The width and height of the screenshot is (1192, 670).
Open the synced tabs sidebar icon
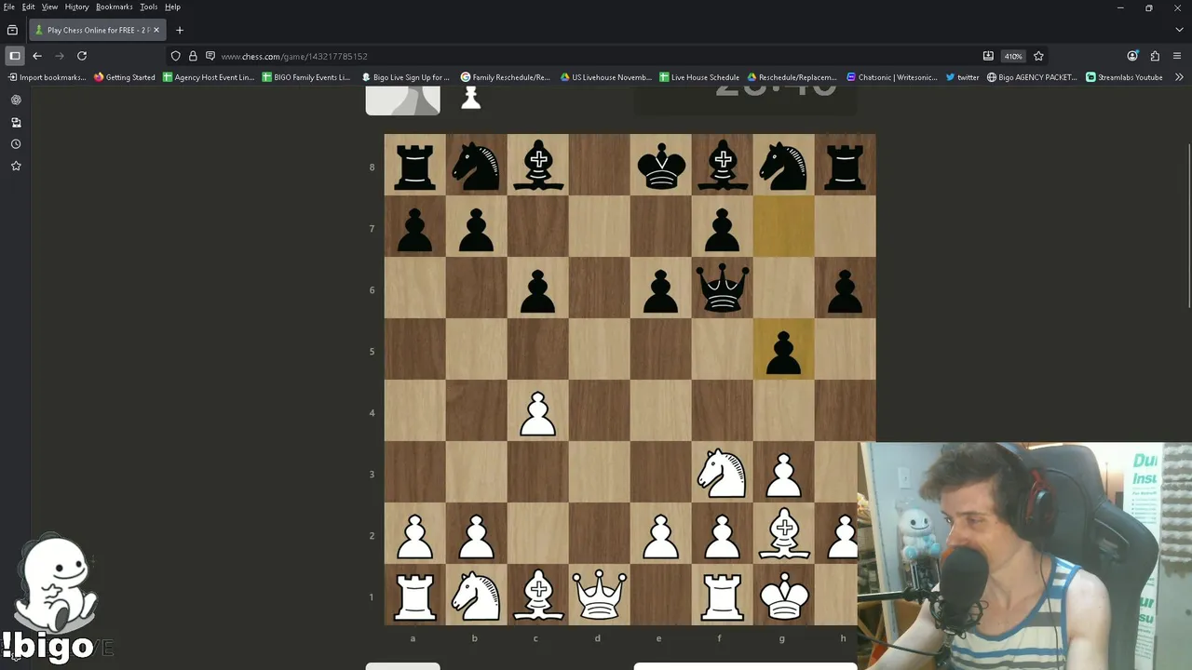(x=16, y=122)
